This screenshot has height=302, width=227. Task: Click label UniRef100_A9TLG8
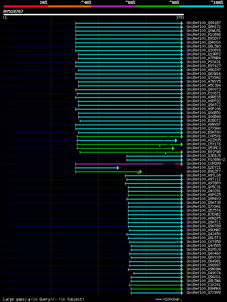pos(204,176)
